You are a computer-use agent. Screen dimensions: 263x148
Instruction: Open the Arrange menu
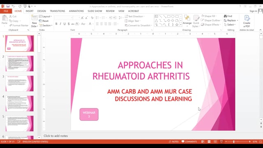187,21
